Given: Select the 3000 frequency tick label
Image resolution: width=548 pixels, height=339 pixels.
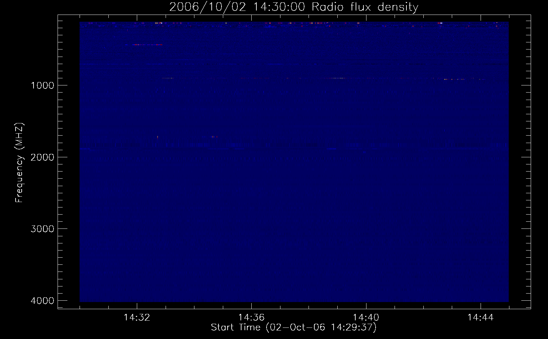Looking at the screenshot, I should (x=42, y=229).
